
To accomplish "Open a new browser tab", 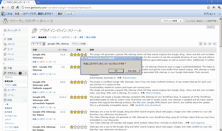I will (38, 2).
